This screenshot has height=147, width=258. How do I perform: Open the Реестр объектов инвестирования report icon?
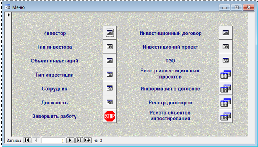pyautogui.click(x=226, y=116)
